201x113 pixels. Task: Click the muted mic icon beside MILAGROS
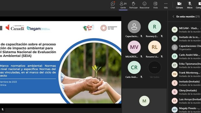click(x=141, y=57)
